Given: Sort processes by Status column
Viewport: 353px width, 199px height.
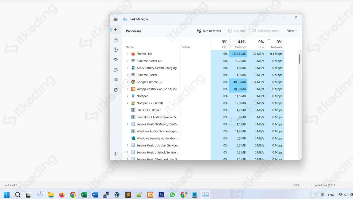Looking at the screenshot, I should 186,47.
